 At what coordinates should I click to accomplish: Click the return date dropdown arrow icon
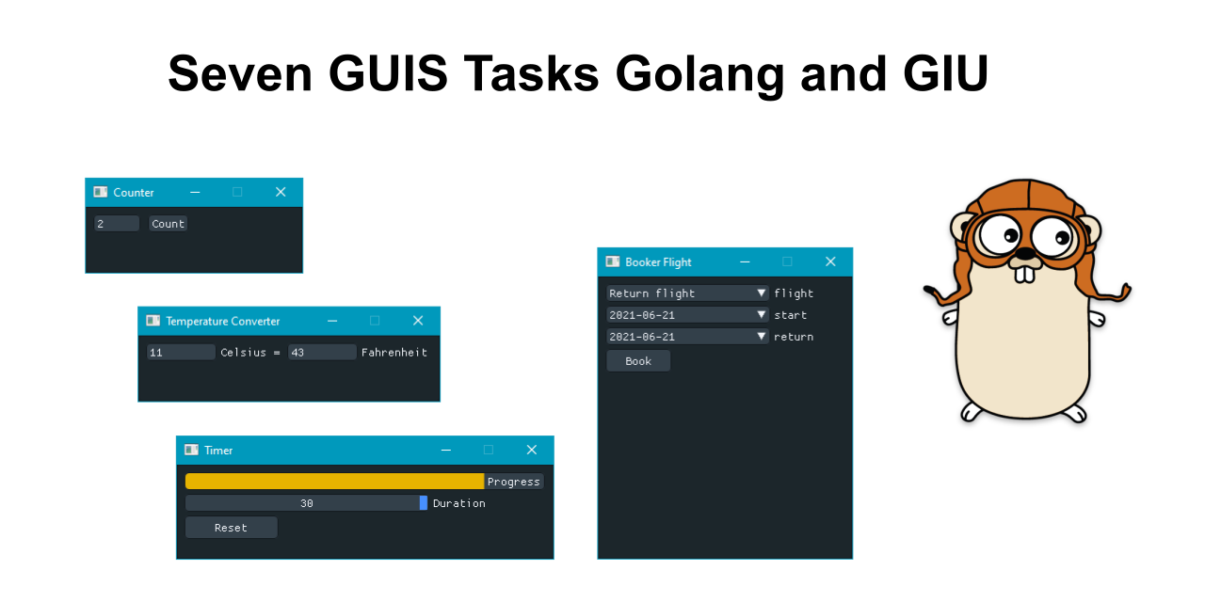[x=761, y=336]
